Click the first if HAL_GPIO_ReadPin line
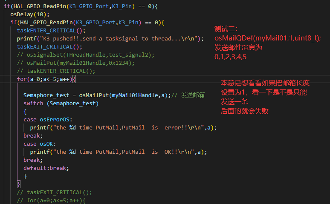This screenshot has width=330, height=204. 81,6
